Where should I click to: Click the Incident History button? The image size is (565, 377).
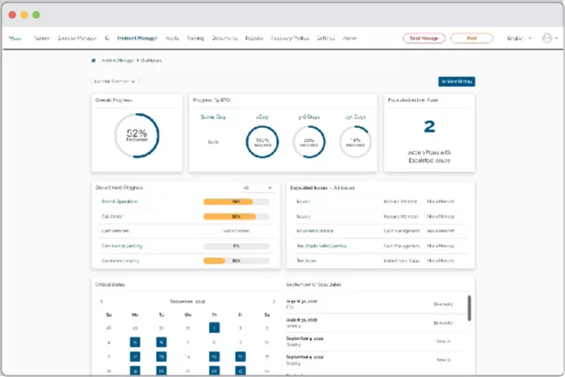point(456,81)
